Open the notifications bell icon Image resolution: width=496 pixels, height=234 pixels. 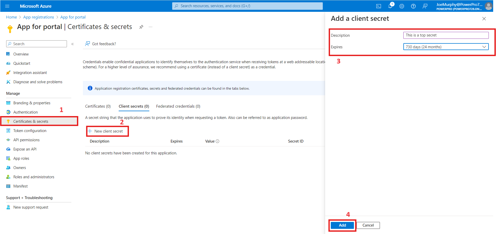(x=390, y=6)
